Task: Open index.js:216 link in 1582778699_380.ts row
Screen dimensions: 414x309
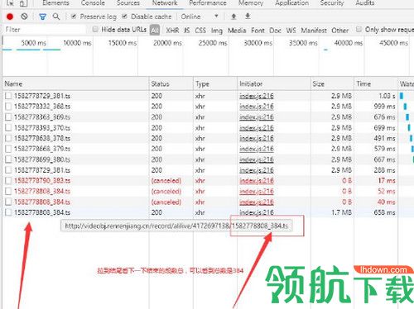Action: (x=257, y=159)
